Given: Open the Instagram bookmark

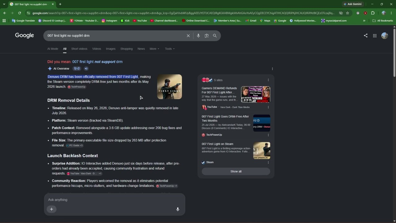Looking at the screenshot, I should coord(110,21).
